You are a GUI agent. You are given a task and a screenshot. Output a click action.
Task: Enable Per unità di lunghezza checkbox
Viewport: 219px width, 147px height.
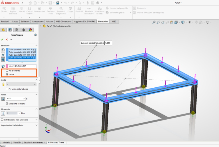click(x=7, y=89)
